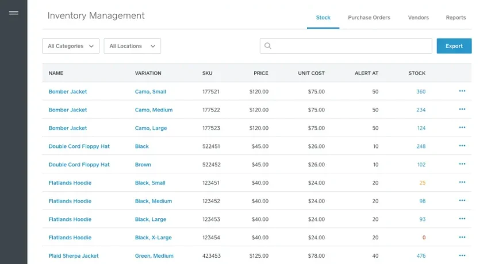Select the Camo, Medium variation
This screenshot has width=487, height=264.
154,110
